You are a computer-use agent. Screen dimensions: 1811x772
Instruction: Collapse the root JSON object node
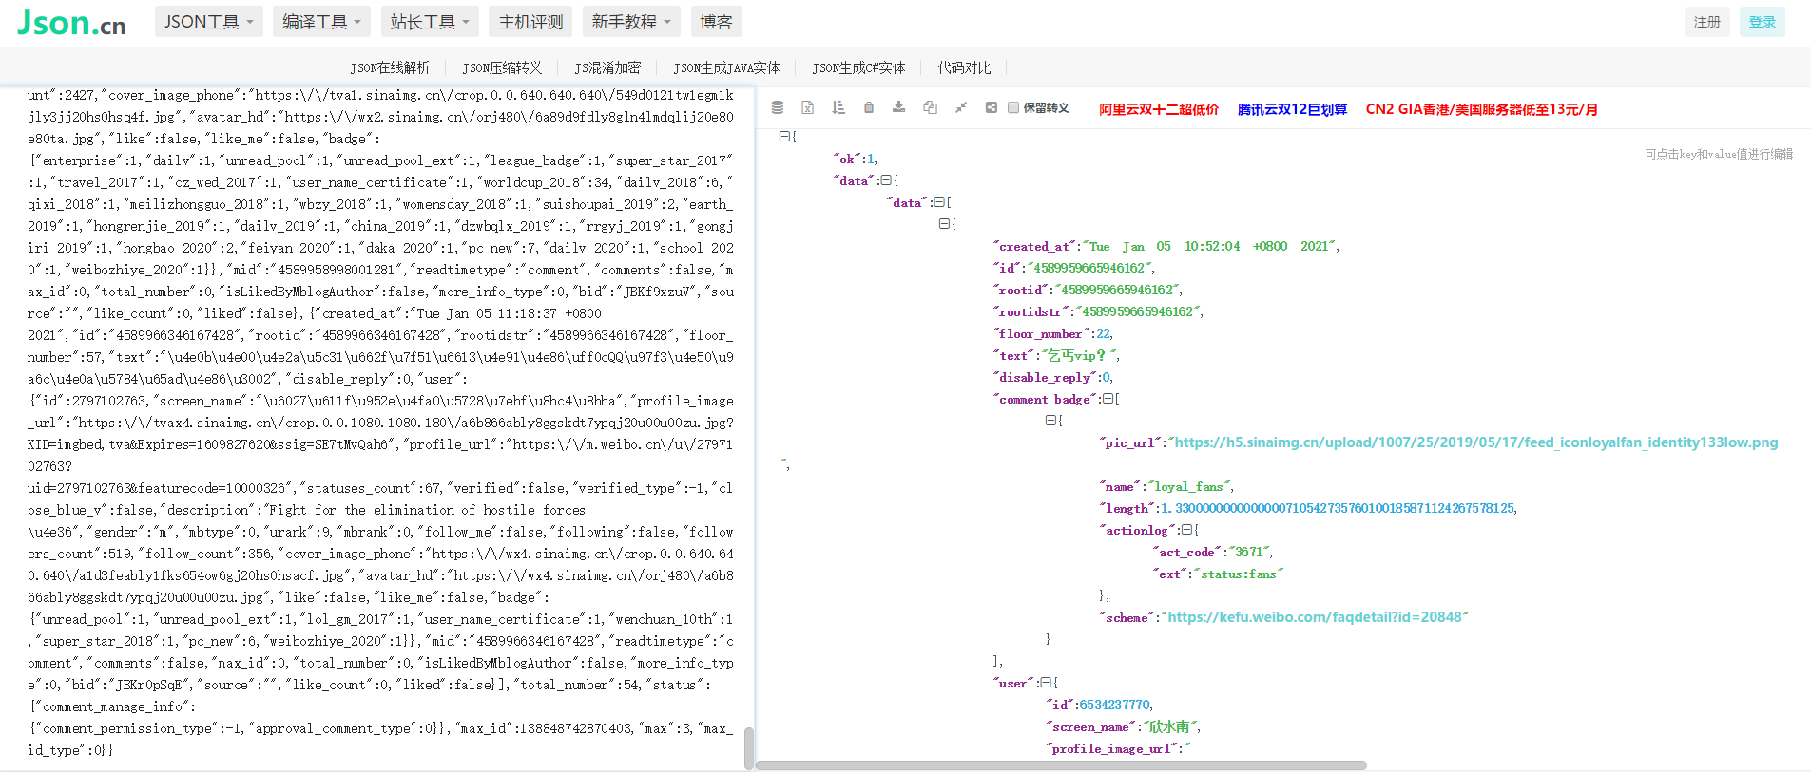[x=784, y=137]
